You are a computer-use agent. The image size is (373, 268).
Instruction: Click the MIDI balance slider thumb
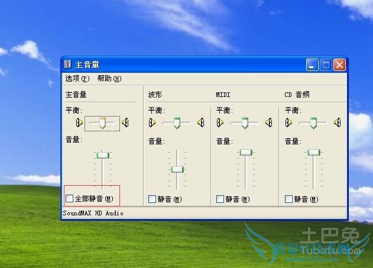(245, 123)
